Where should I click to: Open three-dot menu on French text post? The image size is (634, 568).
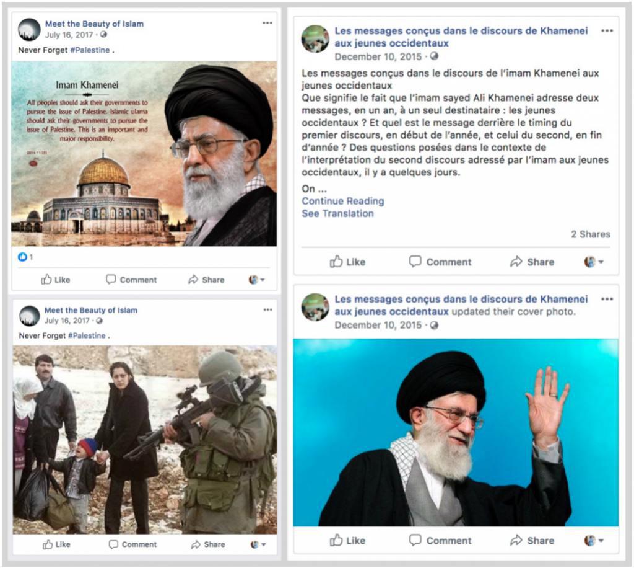(607, 31)
